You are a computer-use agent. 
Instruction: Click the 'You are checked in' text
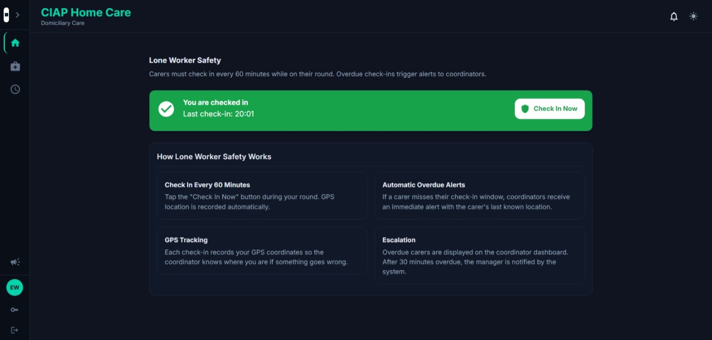coord(216,103)
